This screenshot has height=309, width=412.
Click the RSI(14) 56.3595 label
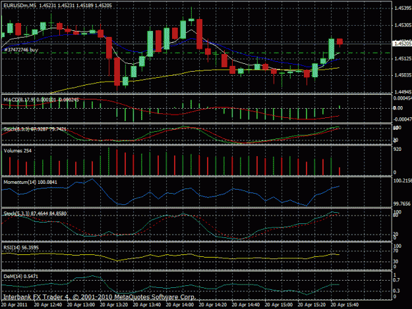(21, 248)
